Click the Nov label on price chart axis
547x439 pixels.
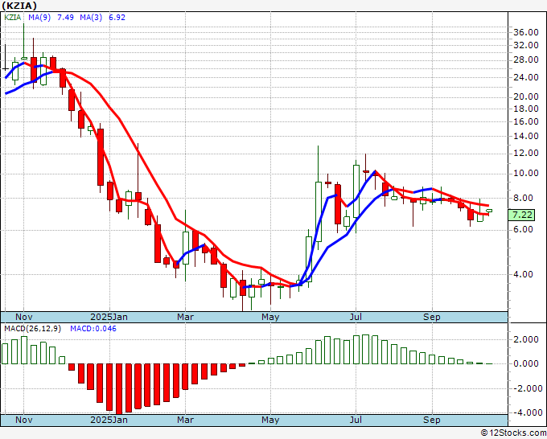[24, 317]
